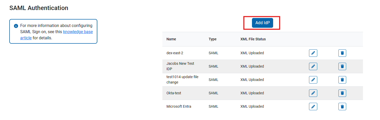This screenshot has height=120, width=380.
Task: Click the SAML Authentication heading
Action: point(39,8)
